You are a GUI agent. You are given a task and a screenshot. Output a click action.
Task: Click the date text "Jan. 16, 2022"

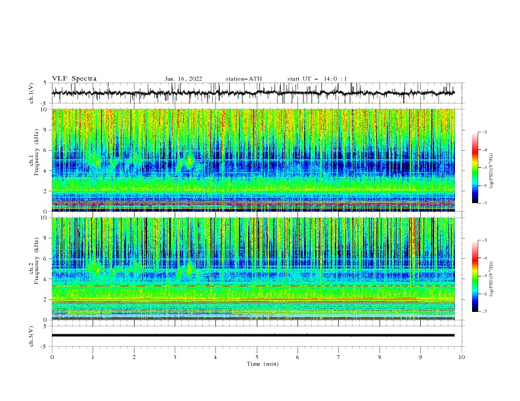coord(183,79)
